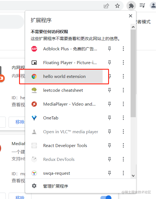Open the media control playlist icon
This screenshot has width=156, height=199.
pos(142,6)
